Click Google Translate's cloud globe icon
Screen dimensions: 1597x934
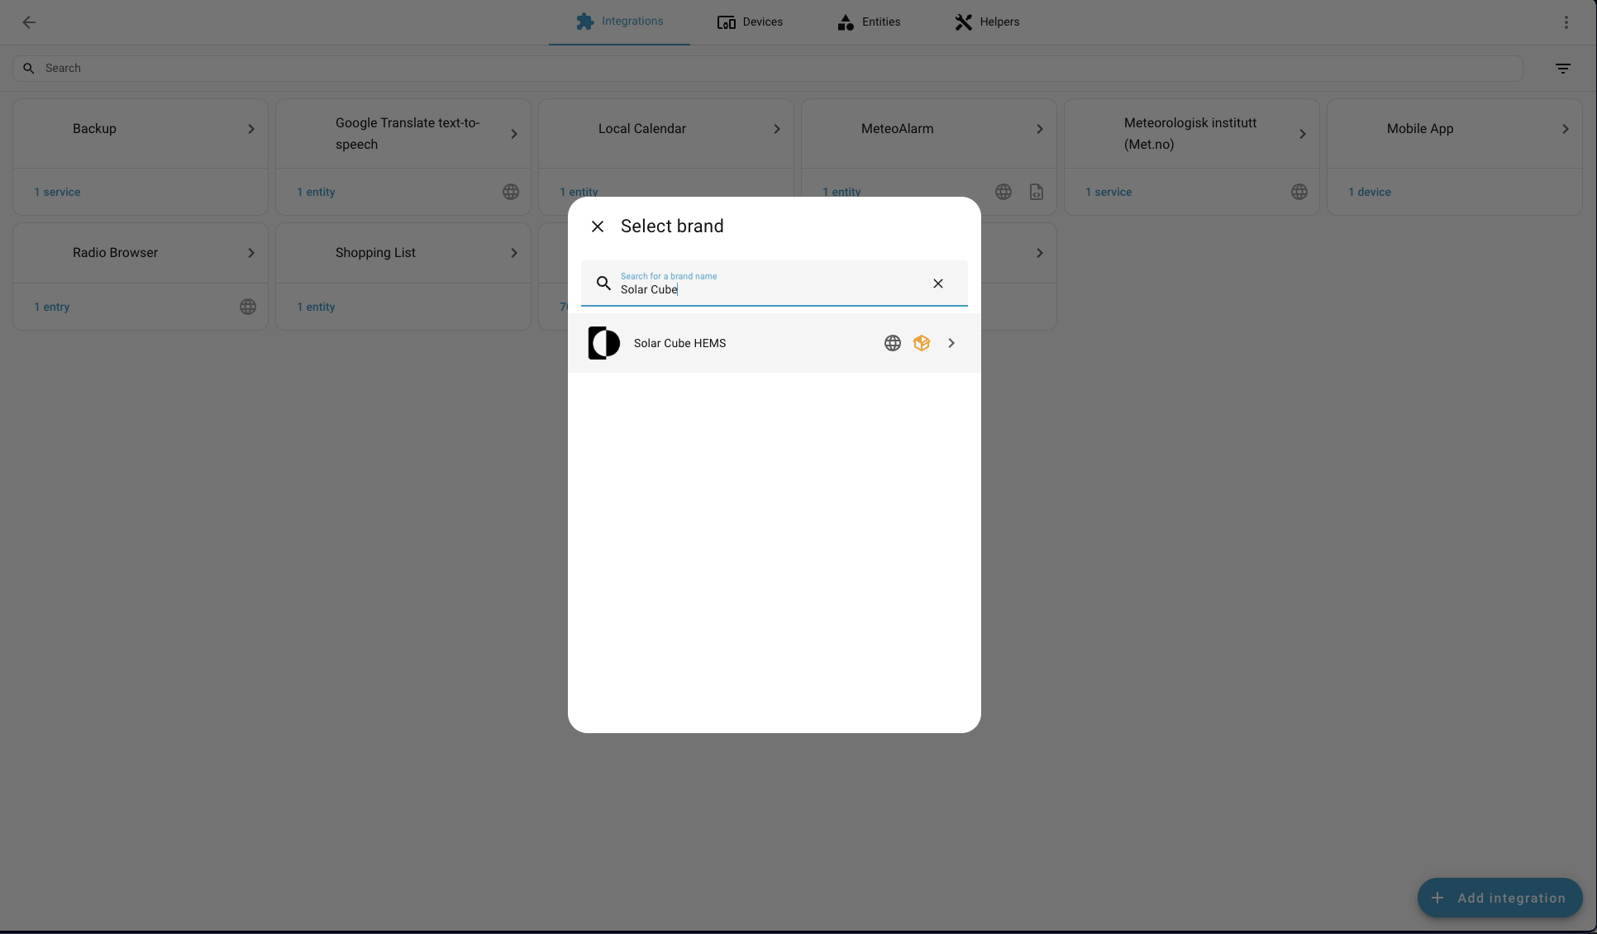[511, 192]
